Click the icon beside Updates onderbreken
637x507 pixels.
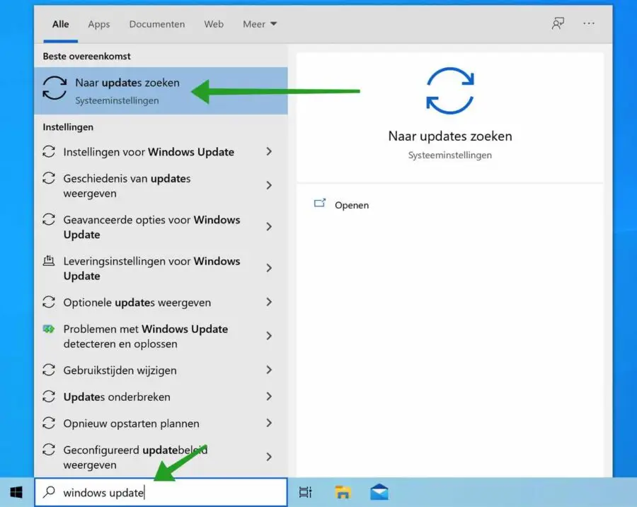[49, 397]
